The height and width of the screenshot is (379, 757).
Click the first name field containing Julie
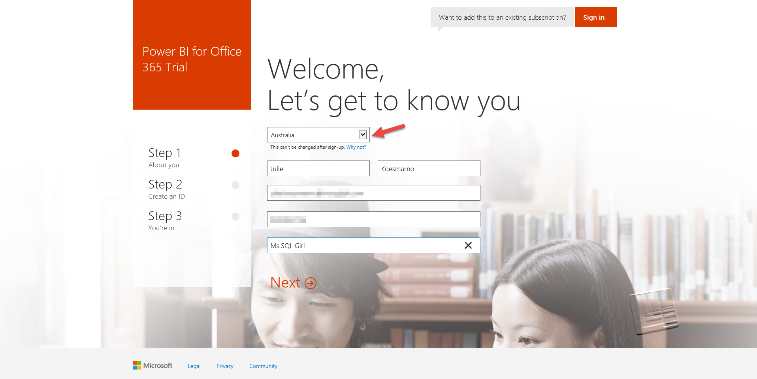[318, 168]
